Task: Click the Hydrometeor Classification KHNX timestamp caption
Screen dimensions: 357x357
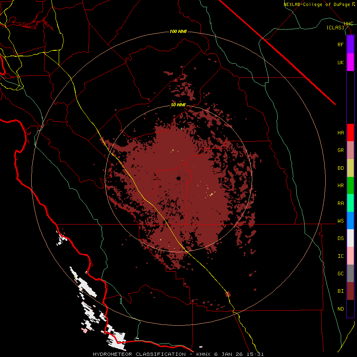Action: point(178,354)
